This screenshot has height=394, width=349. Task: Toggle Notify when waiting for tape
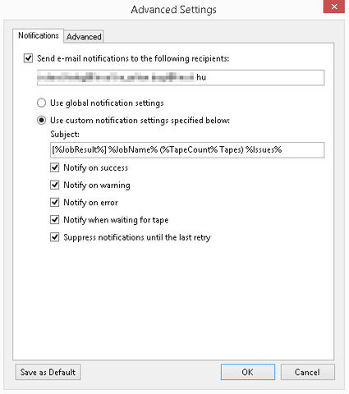point(55,220)
